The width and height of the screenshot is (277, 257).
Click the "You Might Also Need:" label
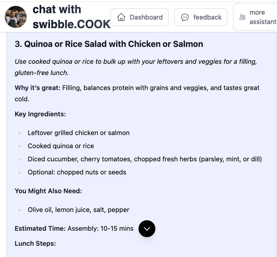(x=48, y=191)
